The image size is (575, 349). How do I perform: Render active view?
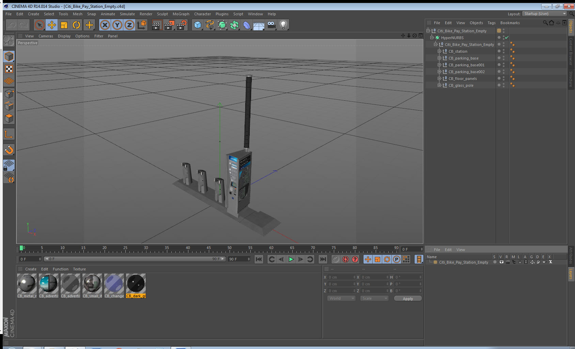coord(156,25)
